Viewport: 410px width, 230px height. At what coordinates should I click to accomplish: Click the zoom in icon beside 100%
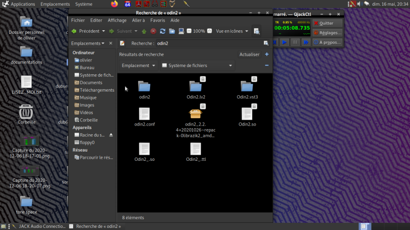point(210,31)
